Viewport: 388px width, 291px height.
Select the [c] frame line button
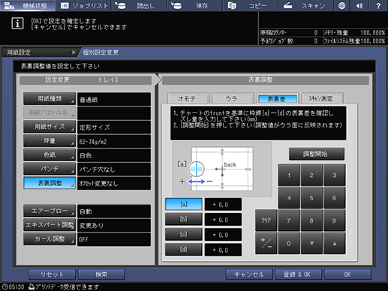(x=184, y=235)
